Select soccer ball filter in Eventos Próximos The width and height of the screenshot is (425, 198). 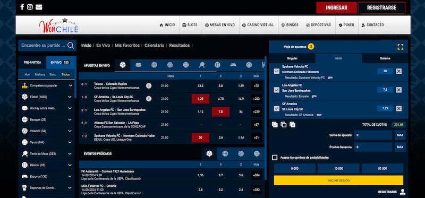[209, 153]
